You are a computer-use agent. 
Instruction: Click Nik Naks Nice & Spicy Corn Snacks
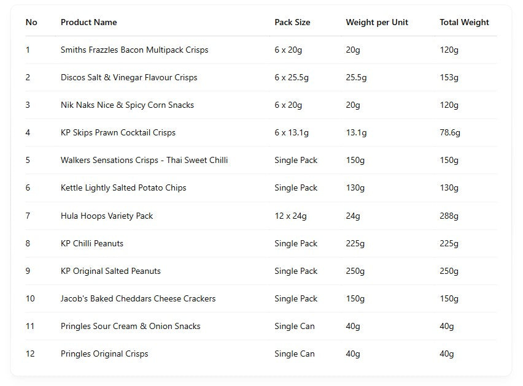coord(127,105)
